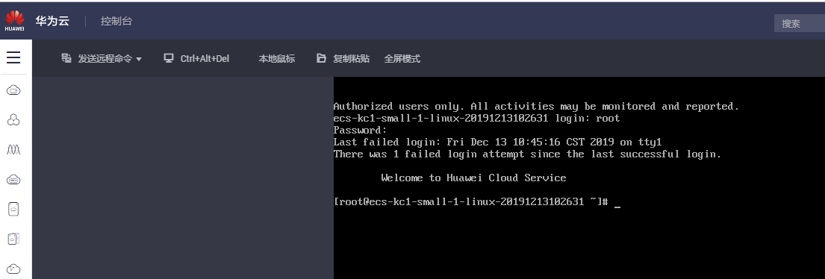Open the hamburger menu in sidebar
Viewport: 825px width, 279px height.
[x=13, y=57]
